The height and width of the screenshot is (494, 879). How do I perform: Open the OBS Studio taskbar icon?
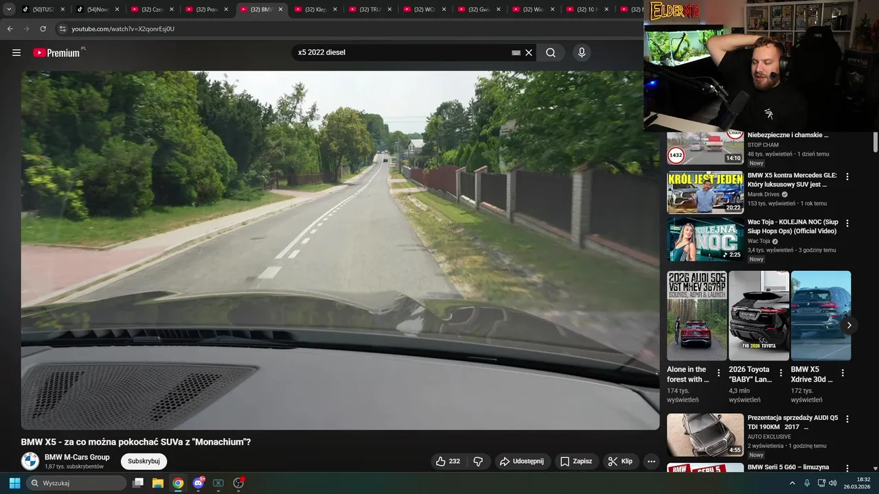pos(239,483)
